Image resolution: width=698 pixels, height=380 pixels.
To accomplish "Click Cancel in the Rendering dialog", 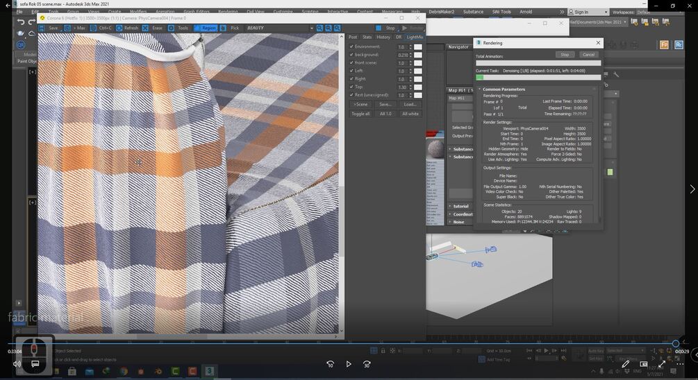I will [588, 55].
